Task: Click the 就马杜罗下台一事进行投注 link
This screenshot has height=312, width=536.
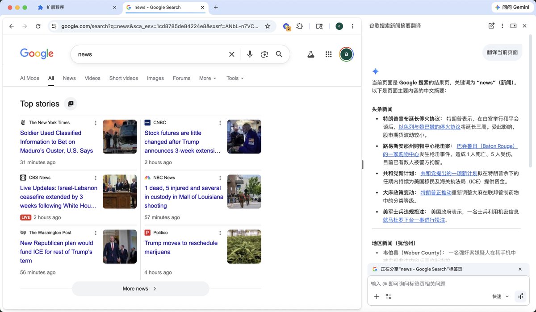Action: pos(414,220)
